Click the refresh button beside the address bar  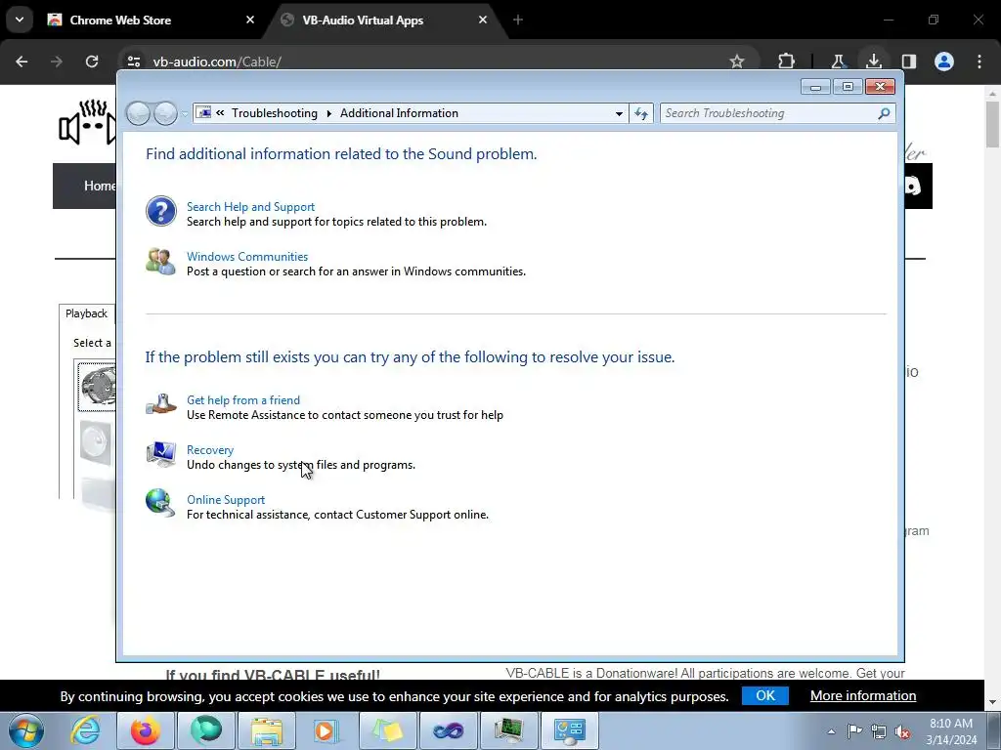pos(641,113)
